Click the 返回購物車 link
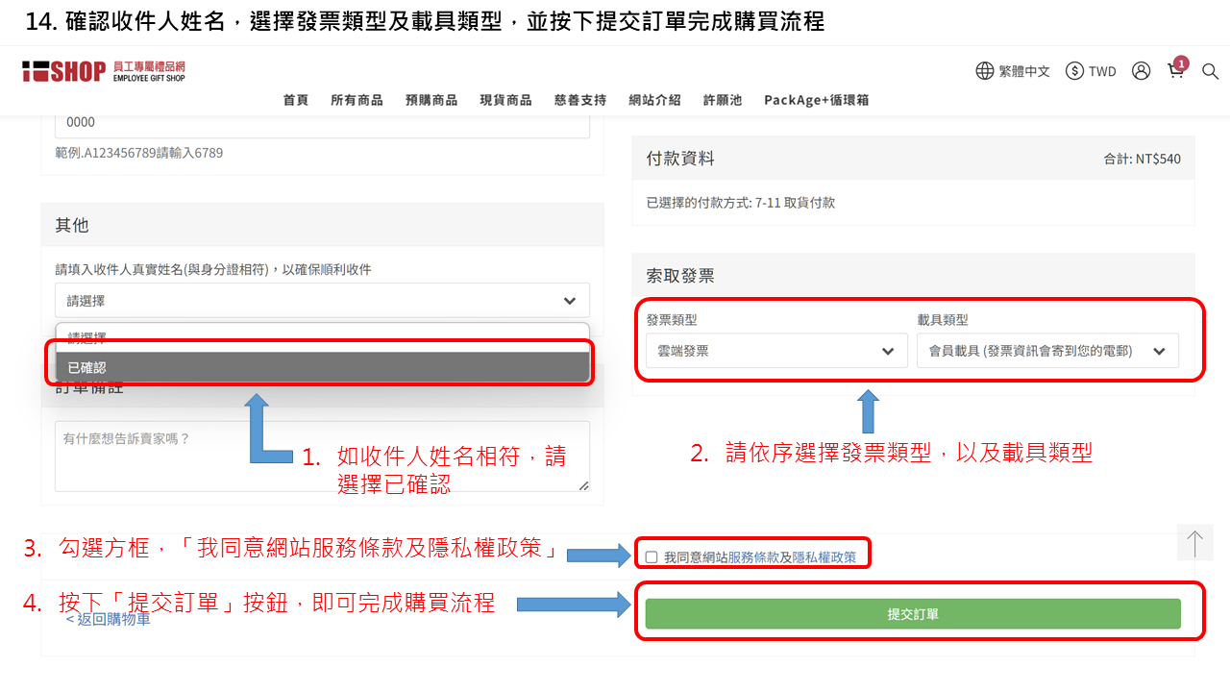Image resolution: width=1230 pixels, height=692 pixels. point(109,619)
